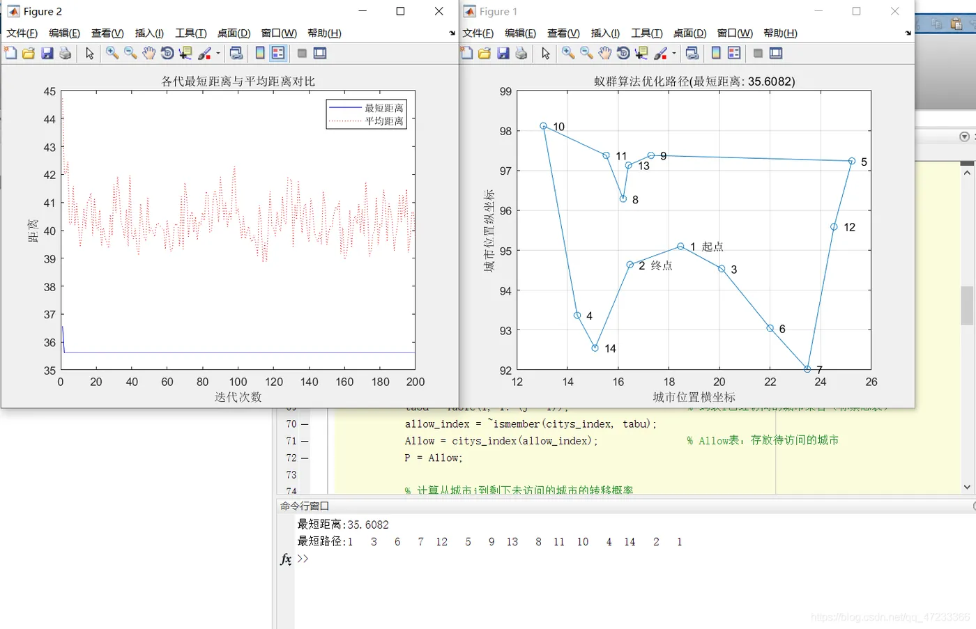This screenshot has width=976, height=629.
Task: Expand brush color dropdown in Figure 2
Action: (218, 53)
